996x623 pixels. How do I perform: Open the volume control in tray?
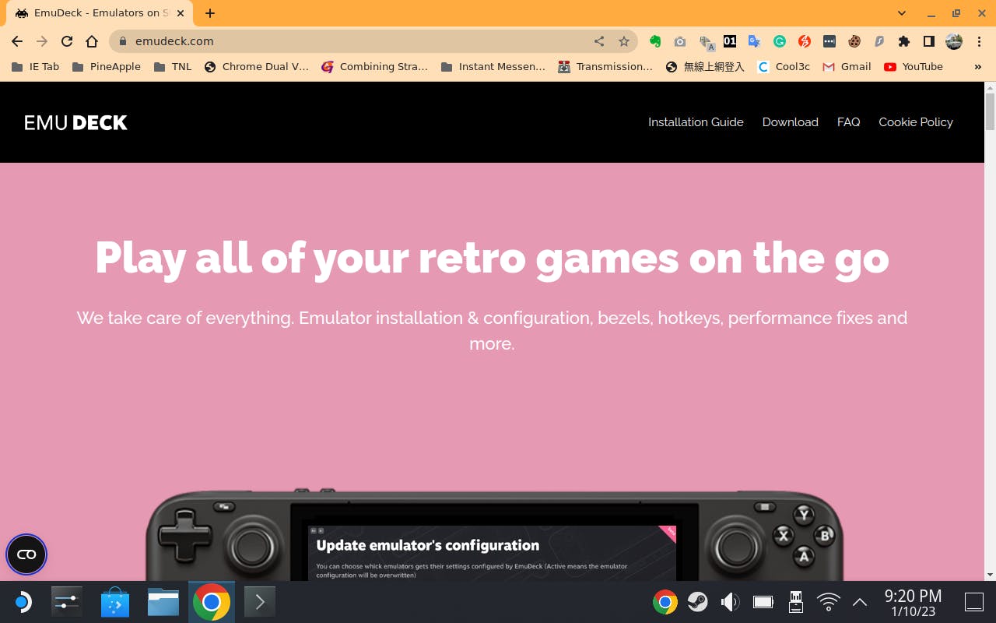(730, 602)
